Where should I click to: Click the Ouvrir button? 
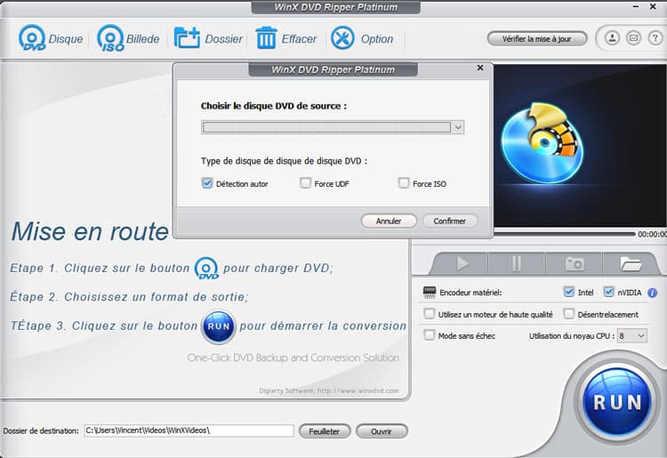pos(382,431)
